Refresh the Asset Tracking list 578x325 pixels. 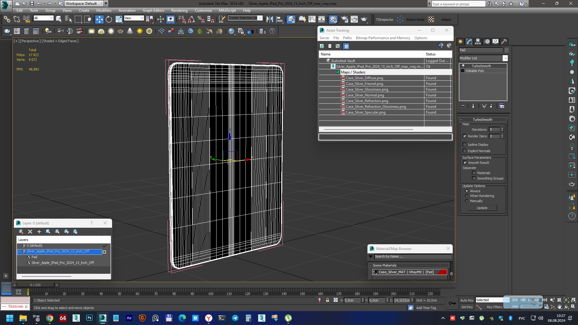point(322,46)
